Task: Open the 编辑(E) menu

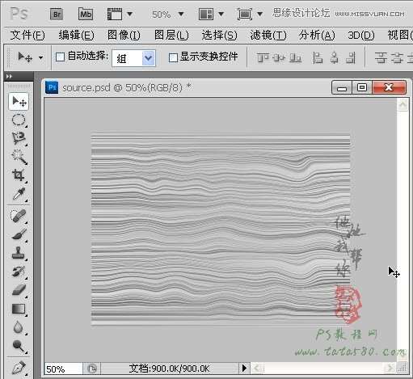Action: [76, 36]
